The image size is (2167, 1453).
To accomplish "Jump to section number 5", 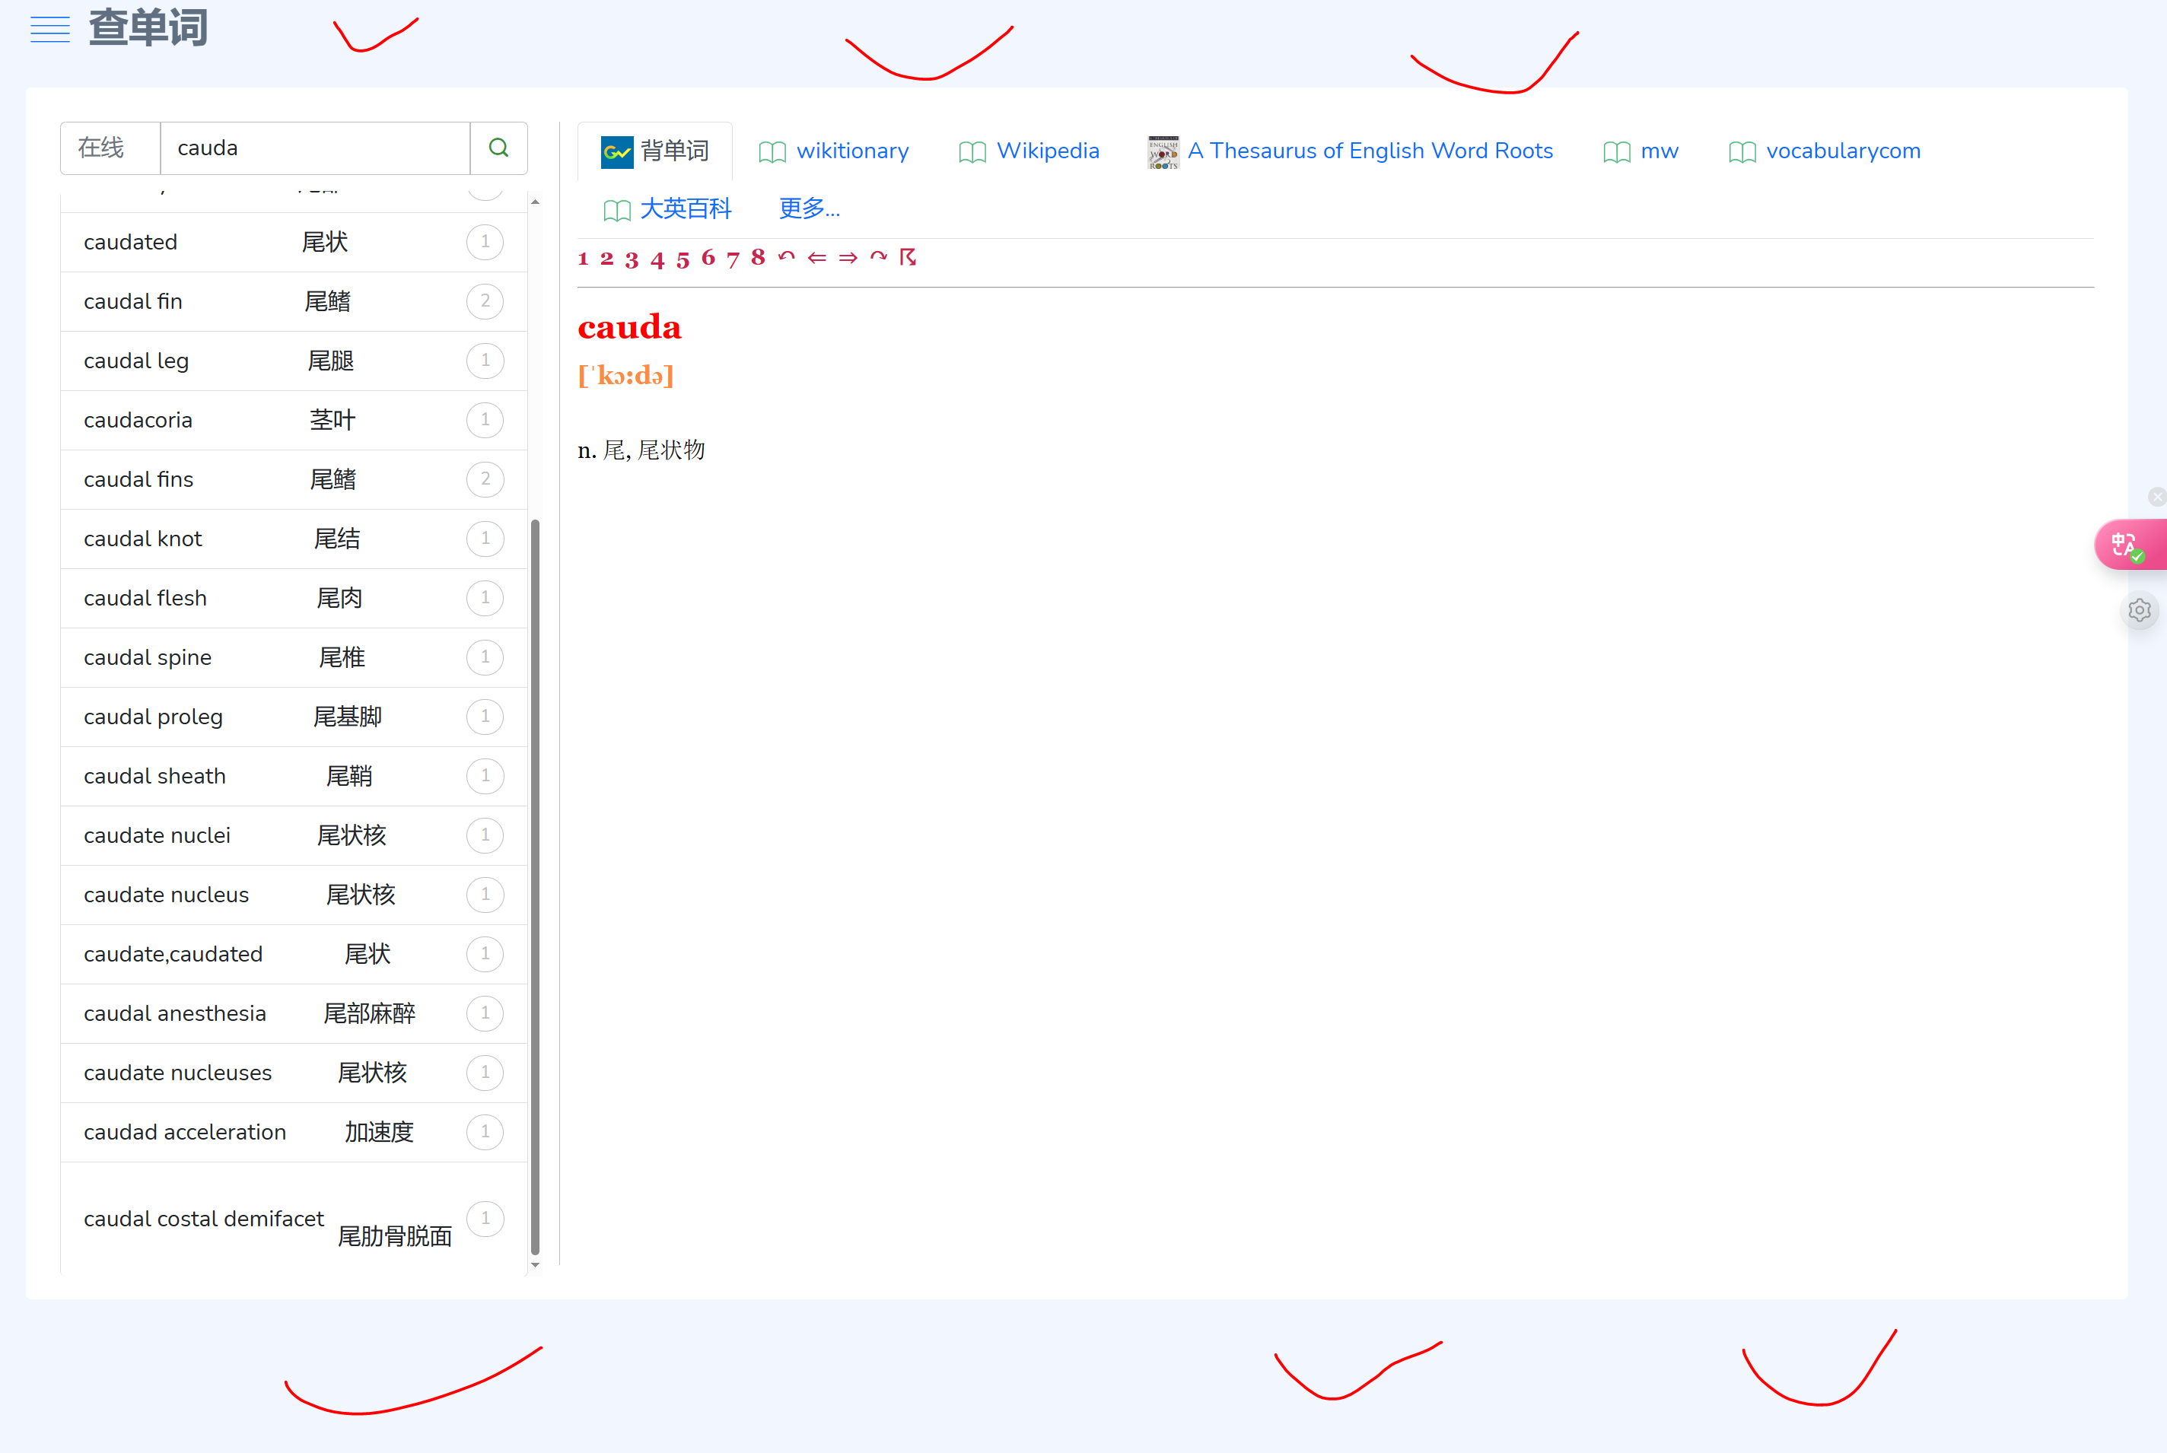I will pos(683,259).
